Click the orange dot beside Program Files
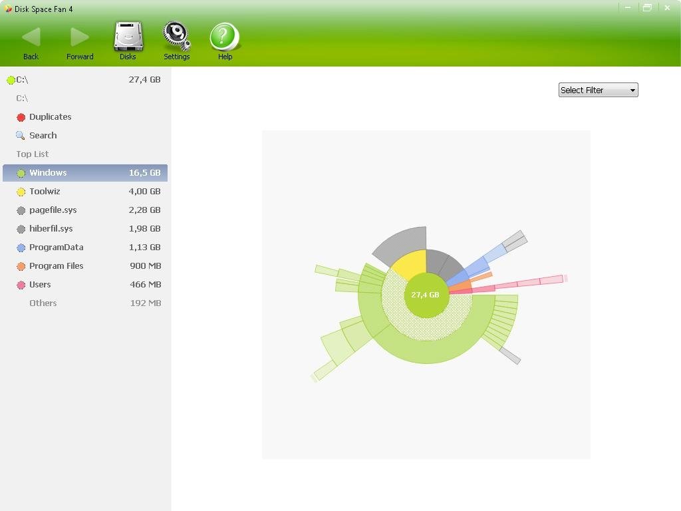The image size is (681, 511). pyautogui.click(x=21, y=266)
